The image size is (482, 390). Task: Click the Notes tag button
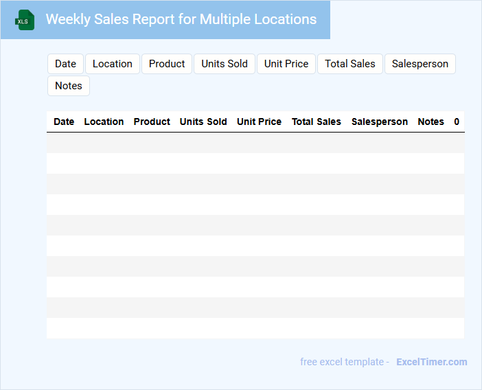[69, 86]
